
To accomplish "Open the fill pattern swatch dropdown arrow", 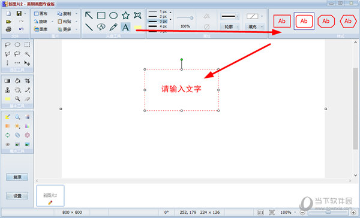I will (262, 16).
